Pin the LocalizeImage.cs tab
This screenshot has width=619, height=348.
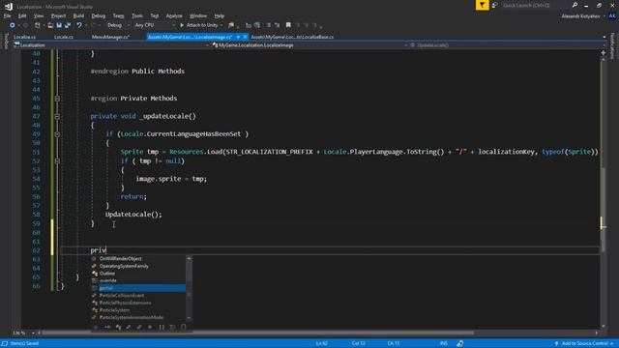[238, 37]
